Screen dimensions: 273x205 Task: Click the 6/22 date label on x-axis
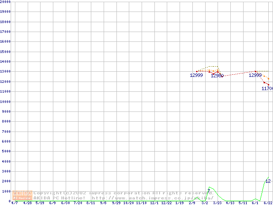(x=268, y=203)
